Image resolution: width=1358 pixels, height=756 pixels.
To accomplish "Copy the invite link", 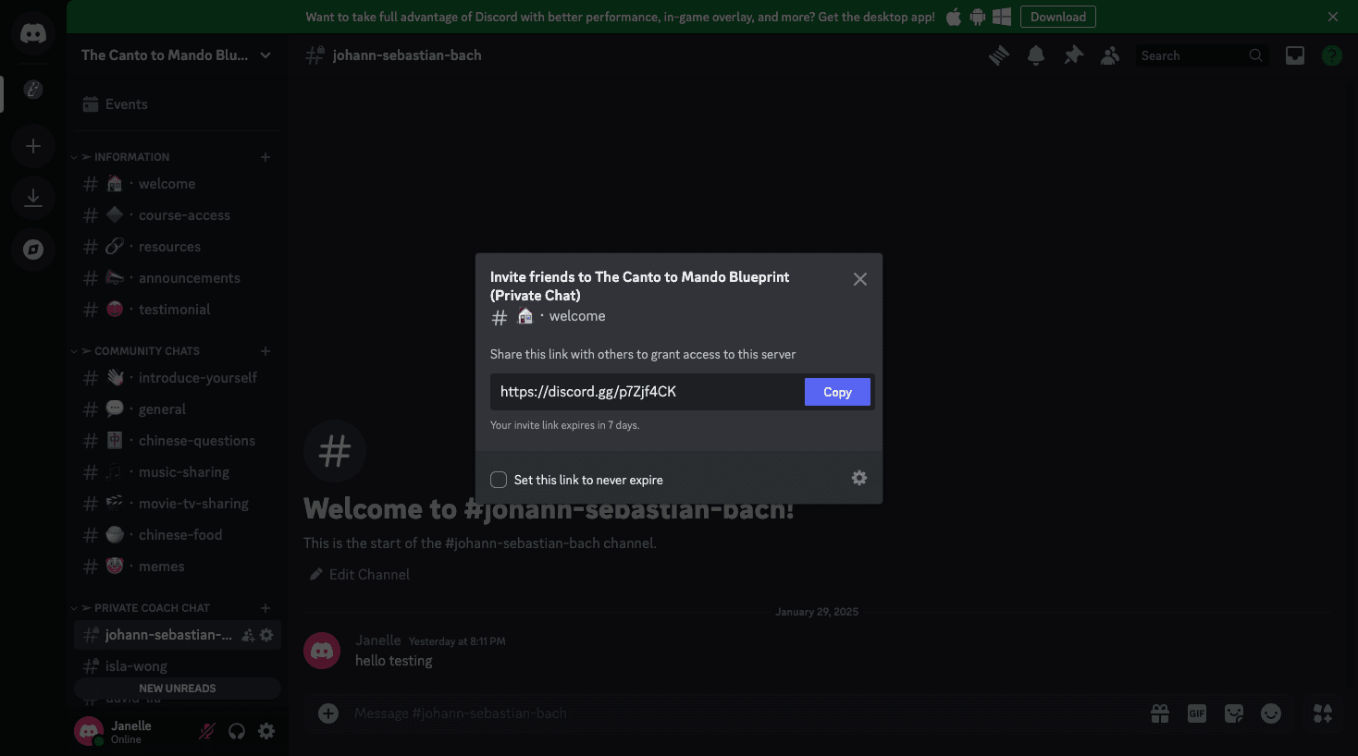I will pos(837,392).
